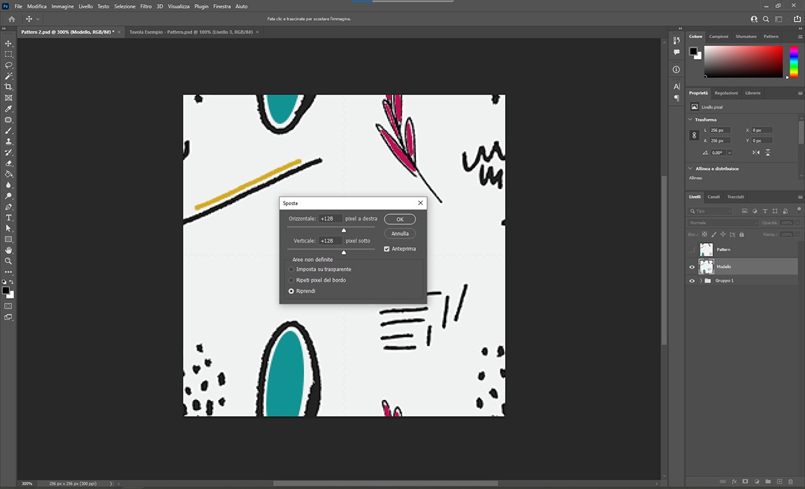
Task: Select the Zoom tool
Action: pos(8,261)
